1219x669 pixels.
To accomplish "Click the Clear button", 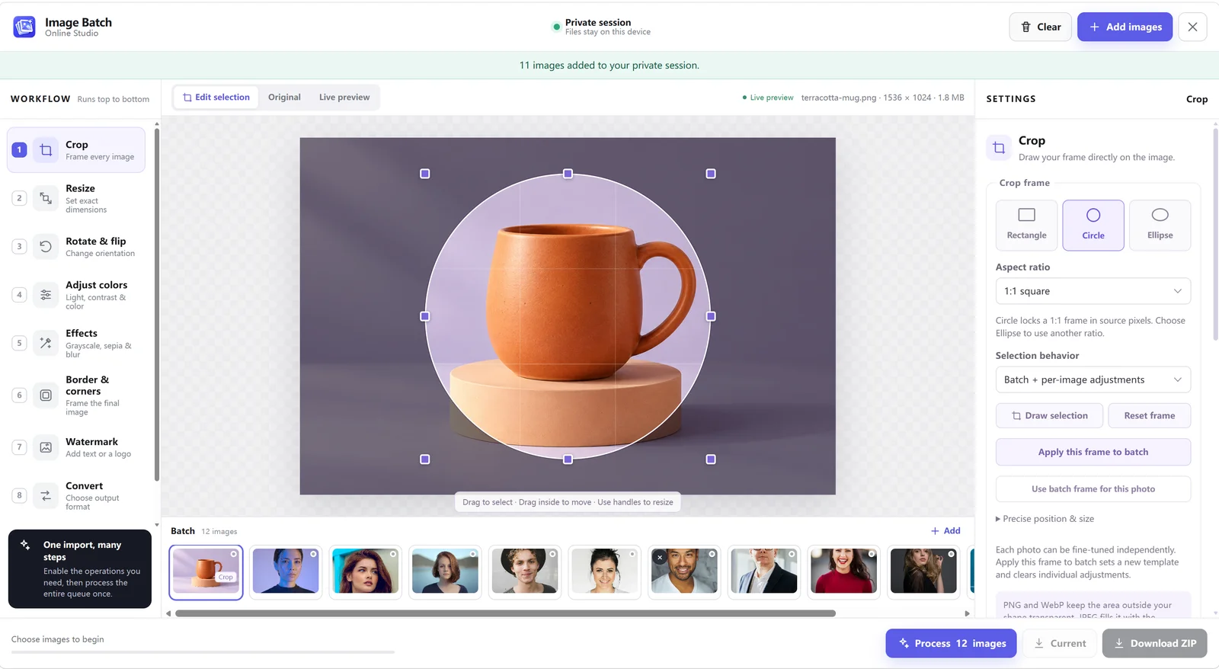I will coord(1041,27).
